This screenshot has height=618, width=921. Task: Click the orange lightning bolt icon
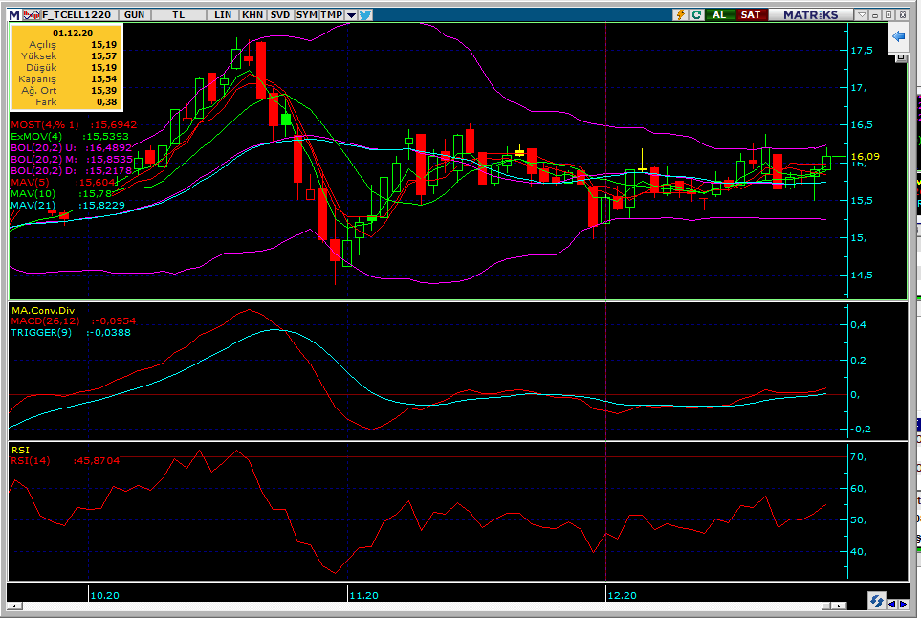coord(681,14)
